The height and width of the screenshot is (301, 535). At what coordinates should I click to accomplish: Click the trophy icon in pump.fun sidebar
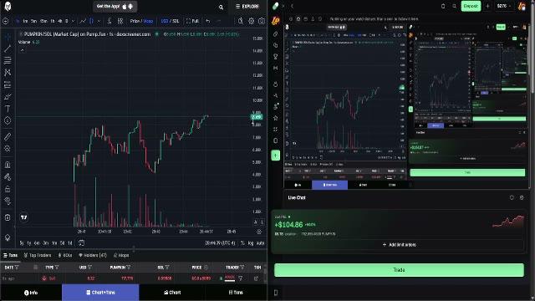(275, 57)
